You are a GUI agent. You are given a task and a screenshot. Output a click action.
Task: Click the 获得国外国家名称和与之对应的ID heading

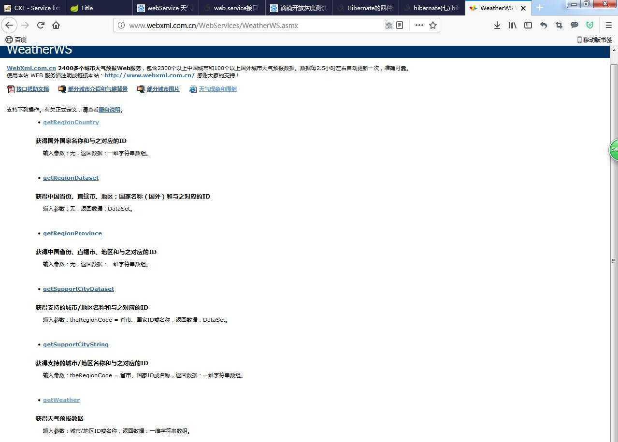click(x=81, y=141)
